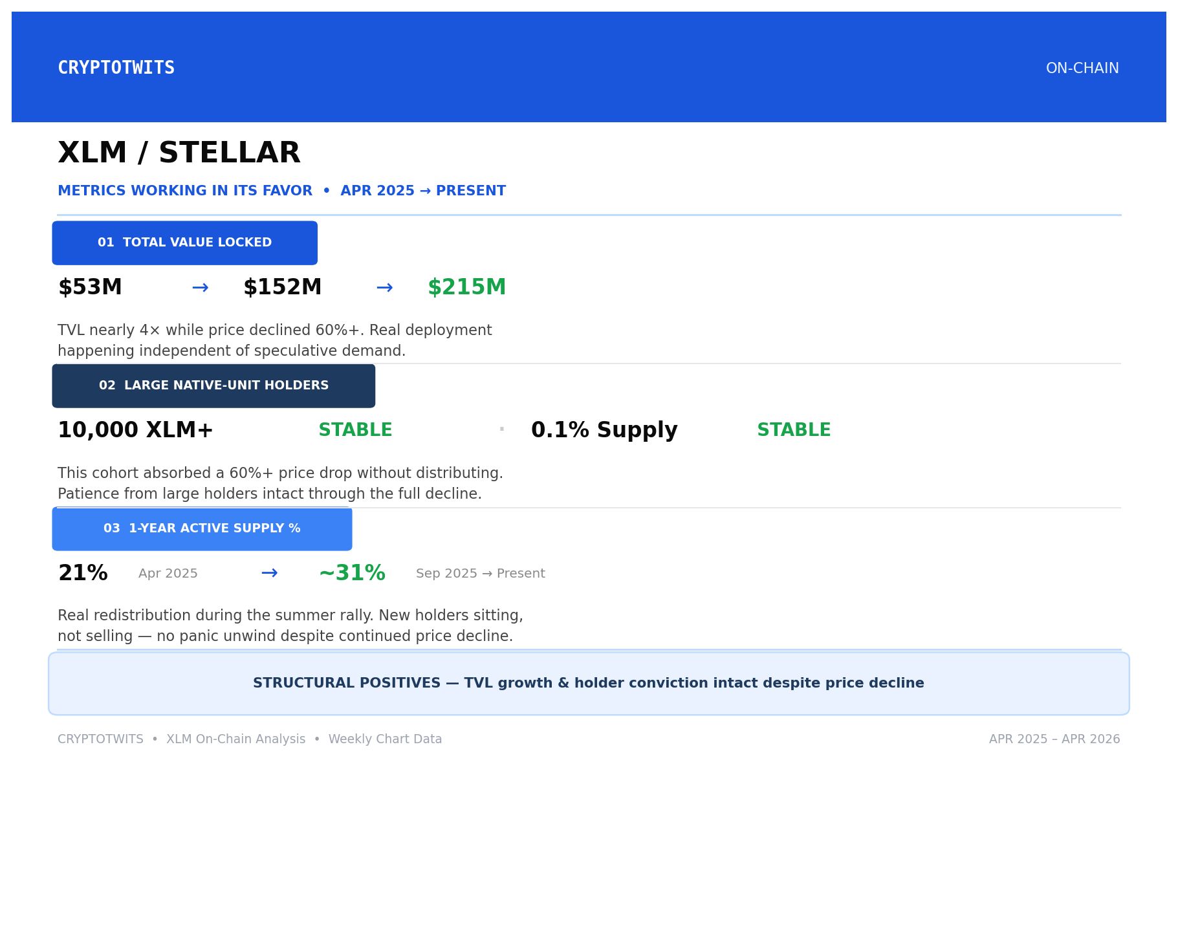Click the ON-CHAIN label in the header
The image size is (1178, 945).
1082,69
